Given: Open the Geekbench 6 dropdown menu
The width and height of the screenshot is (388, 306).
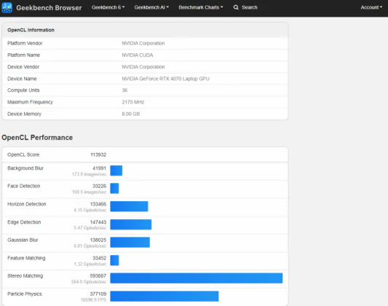Looking at the screenshot, I should coord(108,7).
